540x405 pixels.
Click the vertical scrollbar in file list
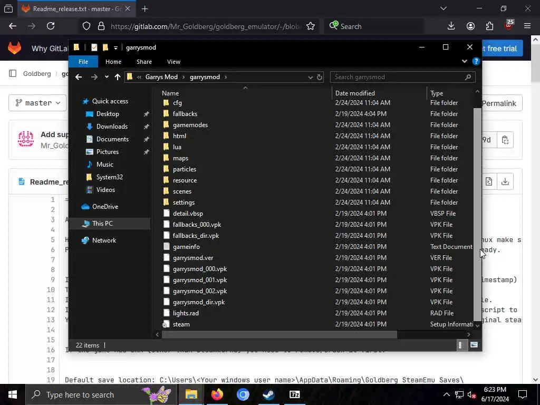tap(477, 214)
